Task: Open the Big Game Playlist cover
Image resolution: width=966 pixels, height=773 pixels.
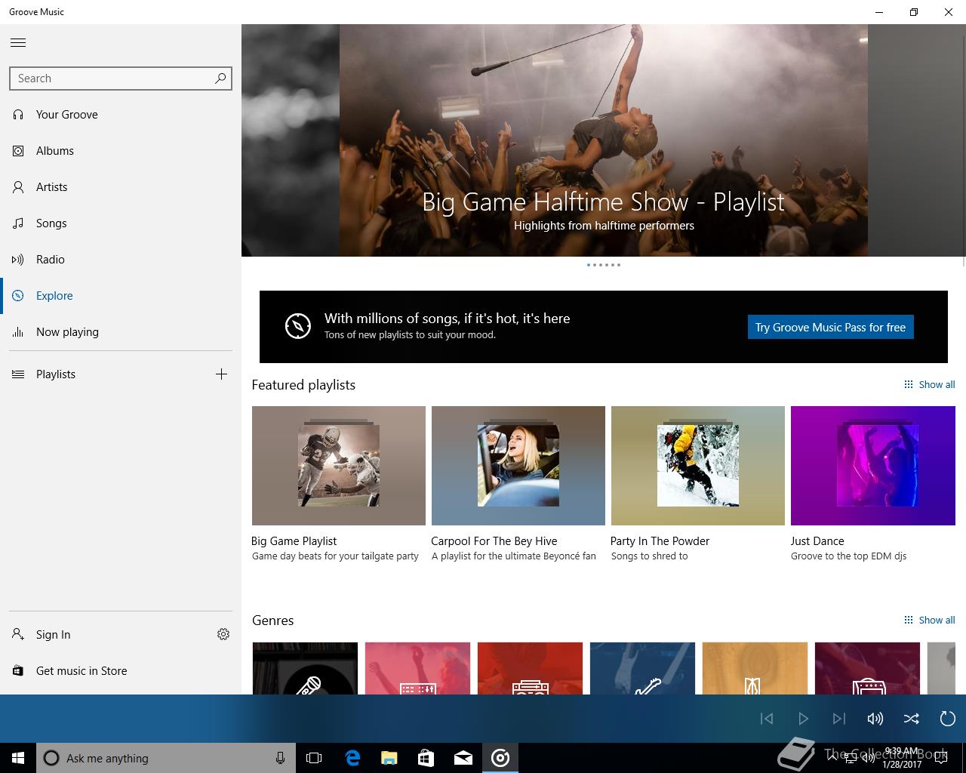Action: tap(339, 466)
